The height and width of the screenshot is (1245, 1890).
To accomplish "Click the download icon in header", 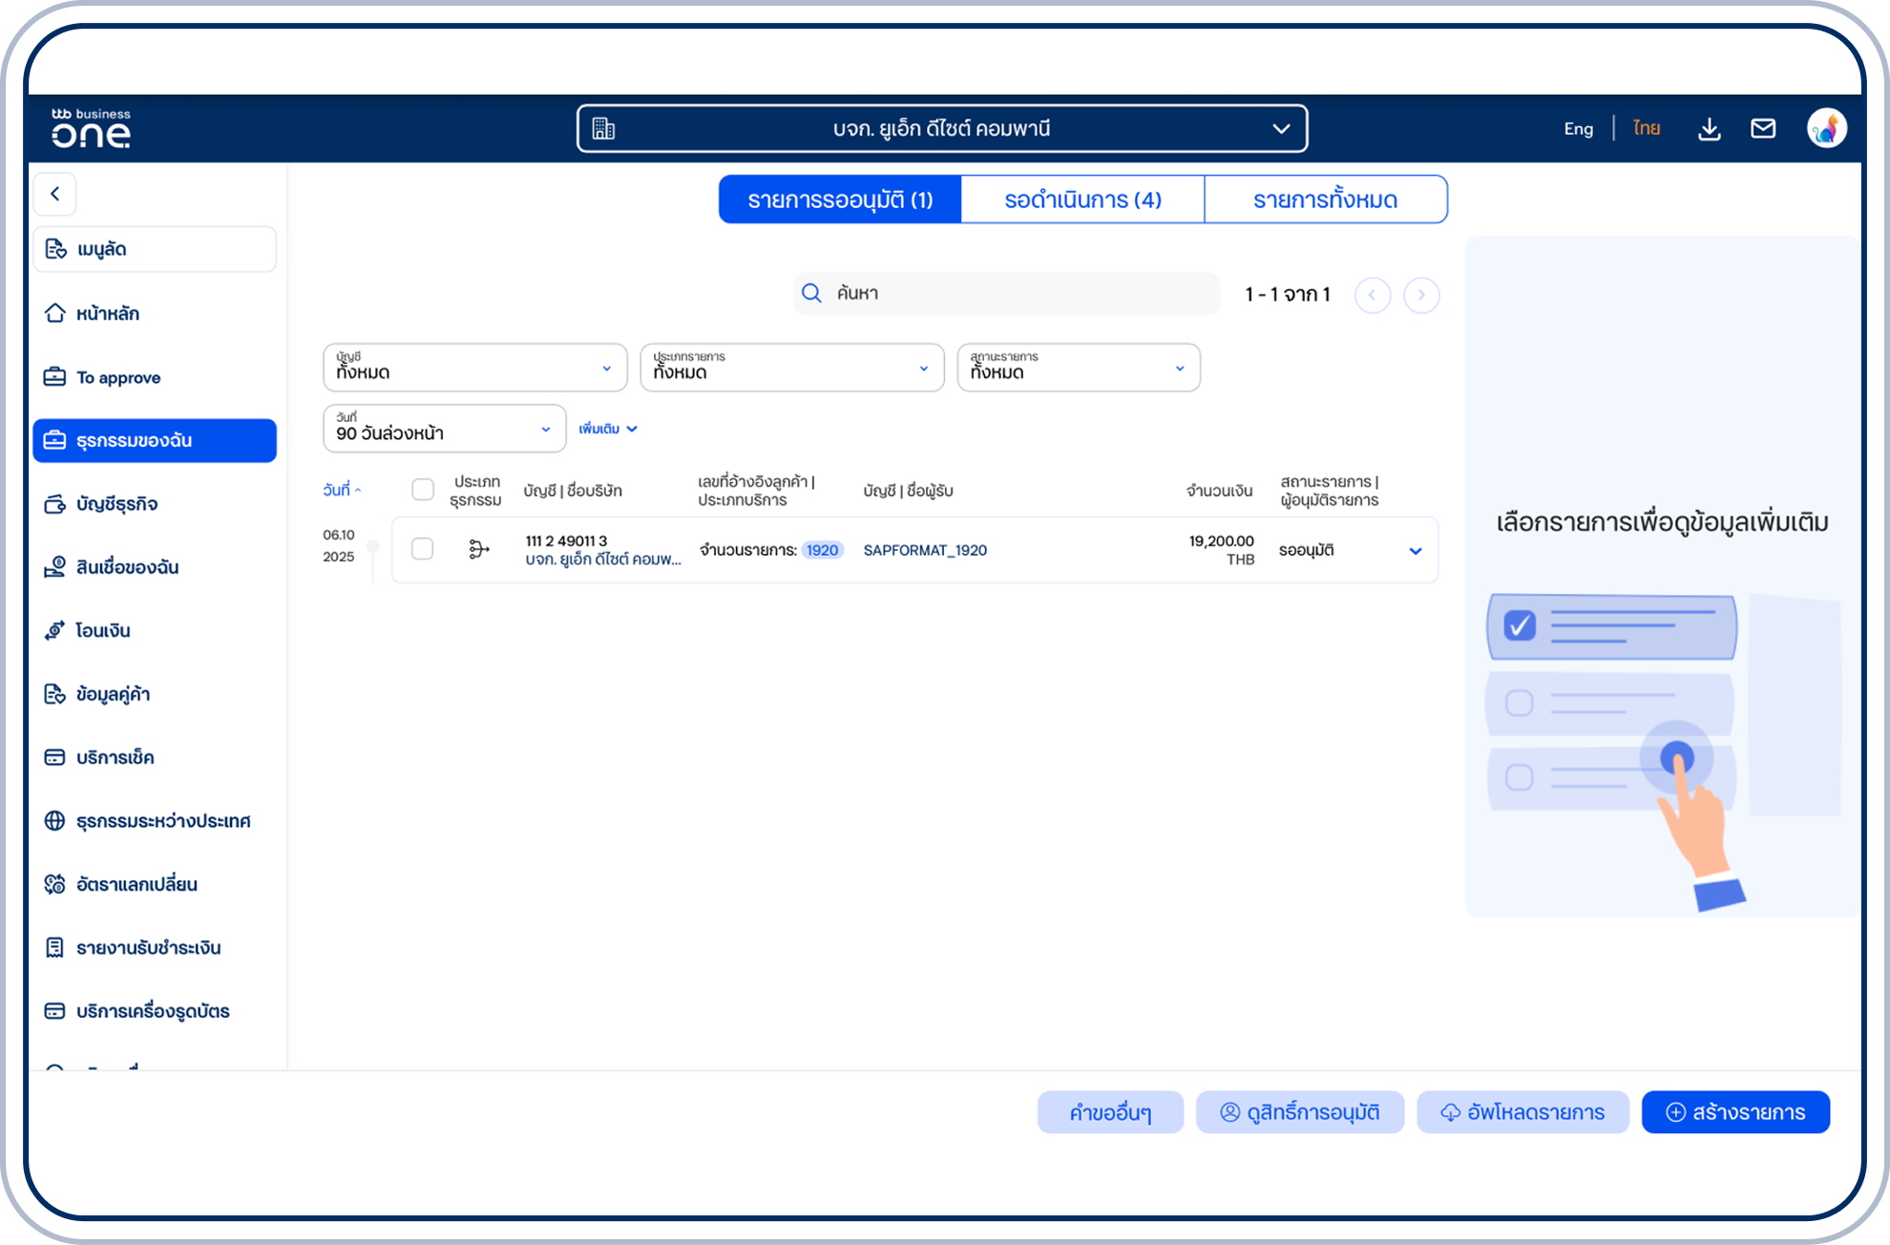I will coord(1710,129).
